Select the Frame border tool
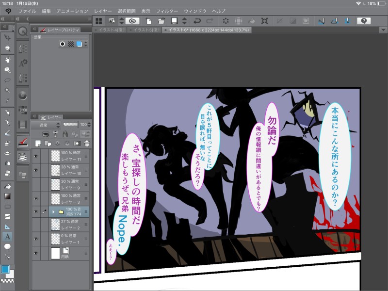 (7, 216)
